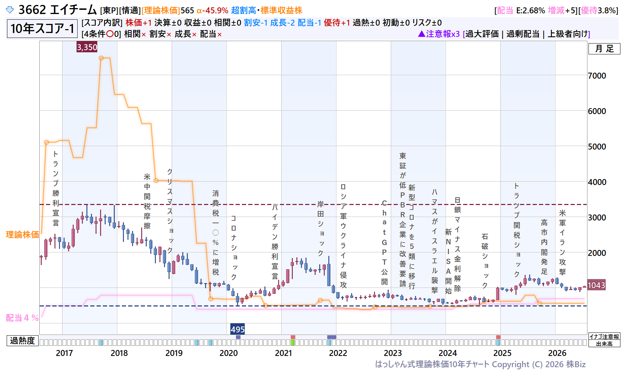This screenshot has height=370, width=625.
Task: Click the purple warning triangle 注意報x3
Action: point(439,34)
